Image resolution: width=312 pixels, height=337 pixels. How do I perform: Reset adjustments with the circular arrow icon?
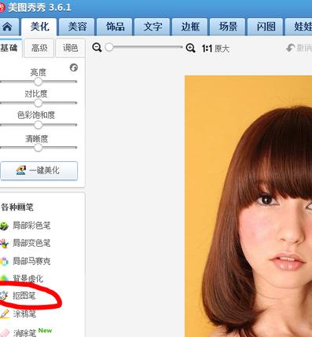tap(74, 68)
